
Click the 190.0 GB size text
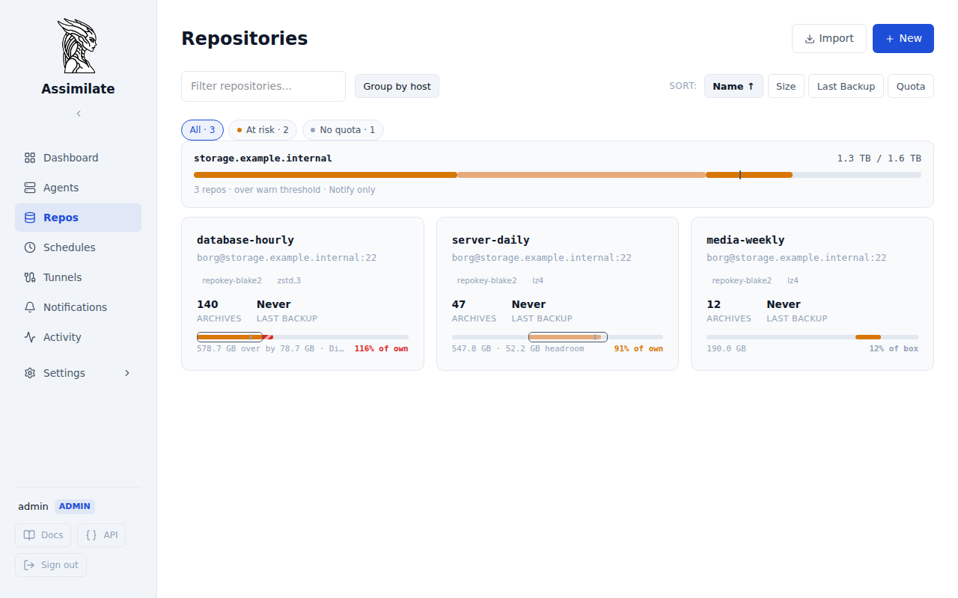[x=726, y=349]
